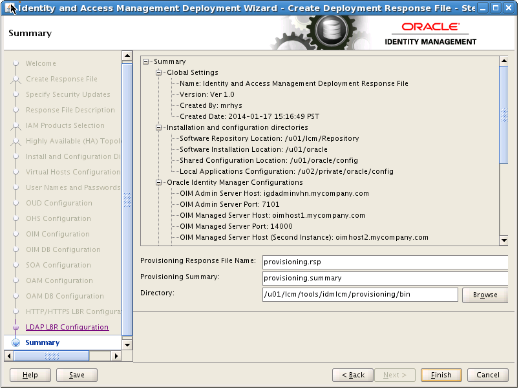Screen dimensions: 519x389
Task: Click the Directory path field
Action: click(360, 295)
